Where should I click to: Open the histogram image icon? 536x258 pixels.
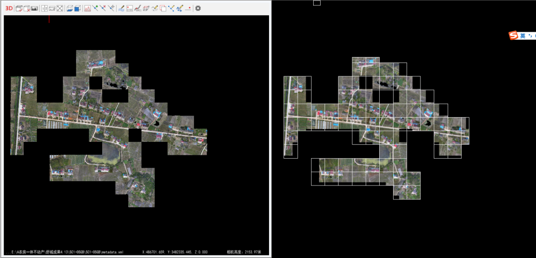pos(35,8)
